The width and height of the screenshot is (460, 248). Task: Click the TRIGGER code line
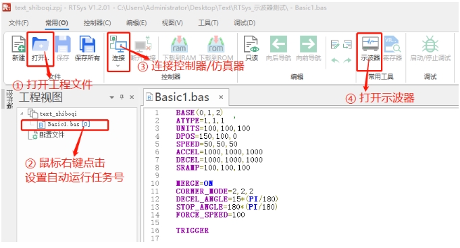[192, 230]
